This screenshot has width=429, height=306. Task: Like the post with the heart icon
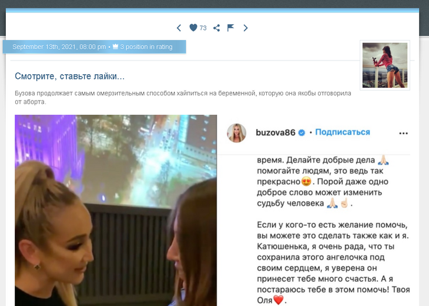click(x=193, y=28)
